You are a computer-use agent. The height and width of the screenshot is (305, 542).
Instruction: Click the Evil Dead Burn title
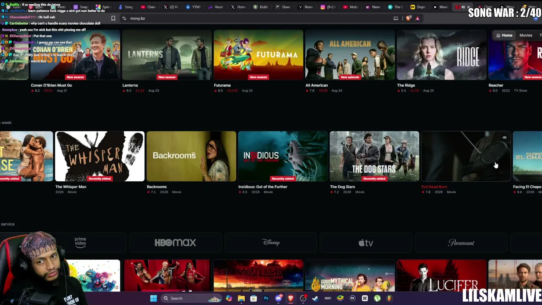tap(434, 187)
